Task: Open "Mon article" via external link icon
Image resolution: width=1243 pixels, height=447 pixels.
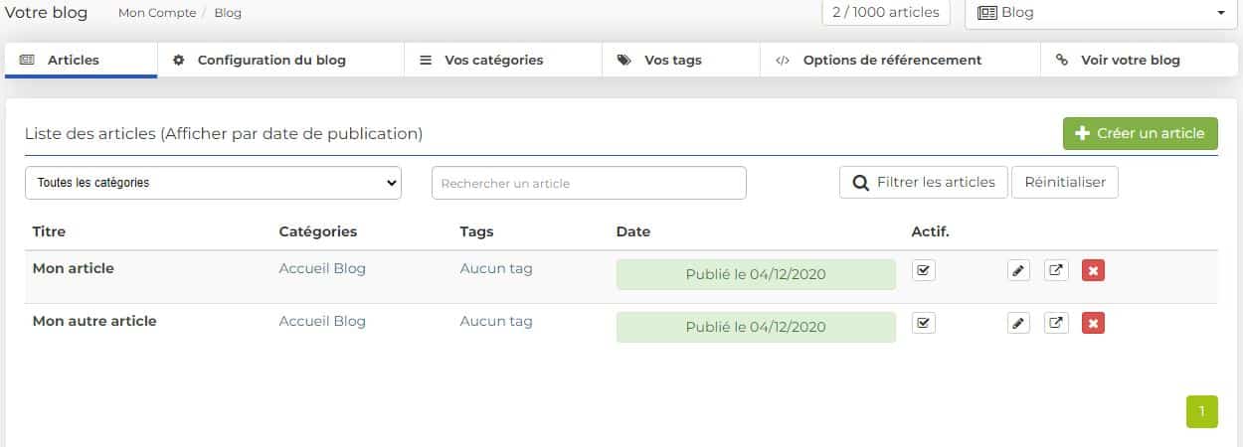Action: (1056, 270)
